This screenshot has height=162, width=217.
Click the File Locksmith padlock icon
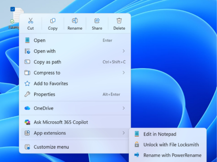[x=137, y=145]
